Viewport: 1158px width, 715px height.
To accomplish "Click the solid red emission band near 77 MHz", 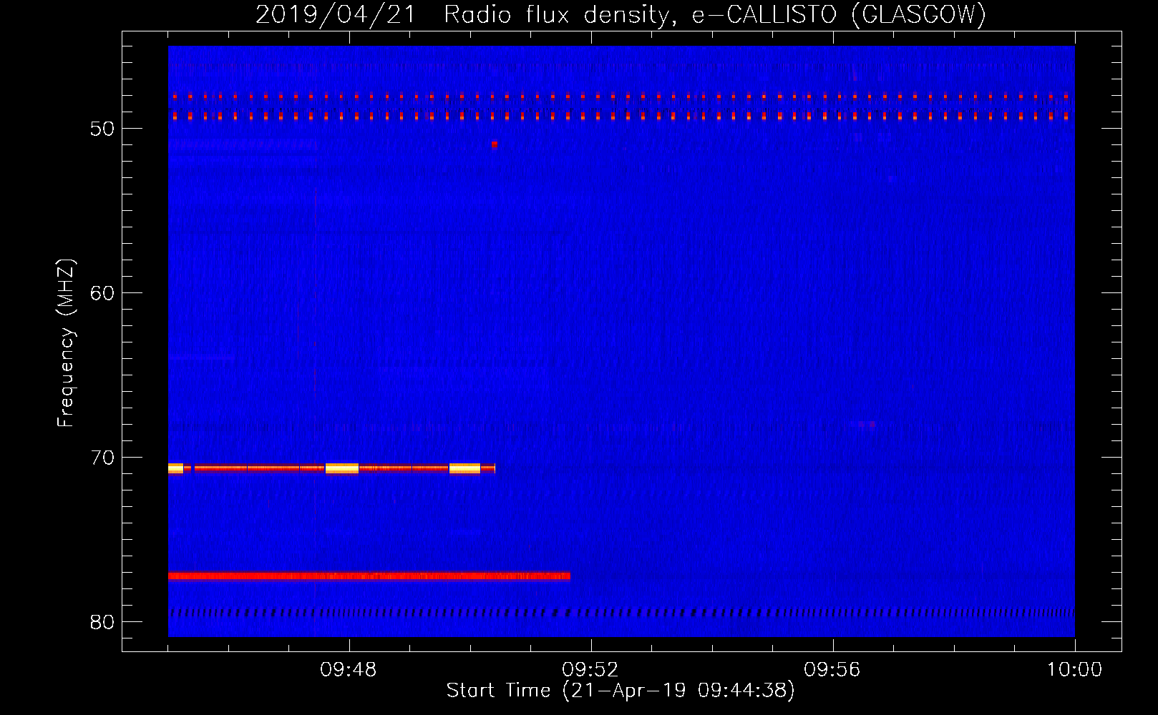I will 369,576.
